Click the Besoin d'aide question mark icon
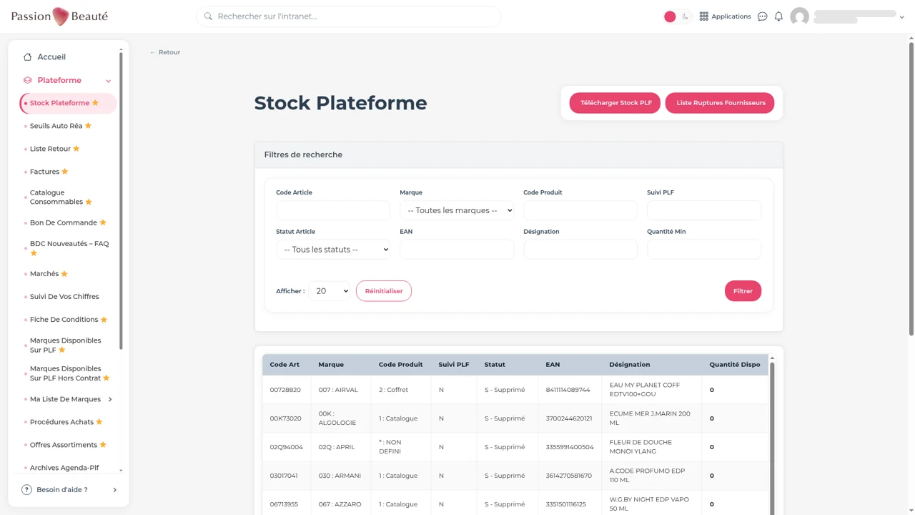The width and height of the screenshot is (915, 515). point(26,490)
